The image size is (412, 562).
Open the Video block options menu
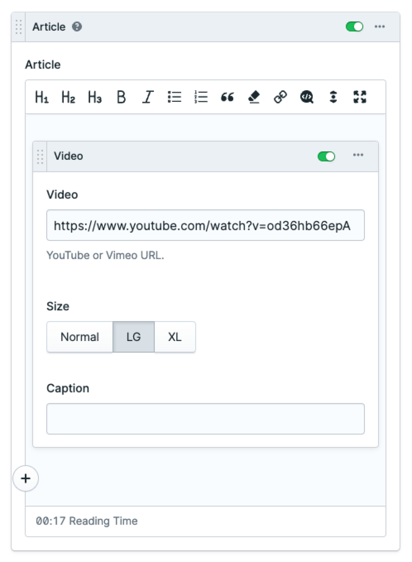358,156
